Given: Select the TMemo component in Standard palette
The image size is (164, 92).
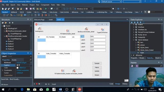Looking at the screenshot, I should coord(22,15).
